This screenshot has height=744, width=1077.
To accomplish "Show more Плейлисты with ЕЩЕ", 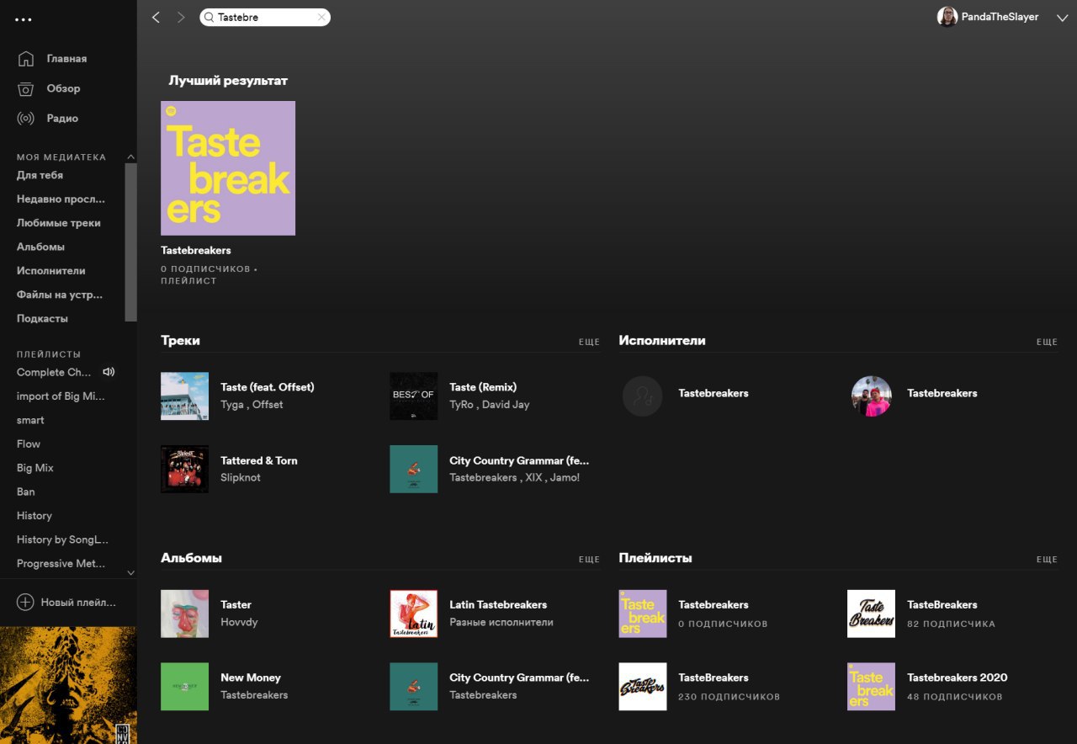I will click(x=1047, y=560).
